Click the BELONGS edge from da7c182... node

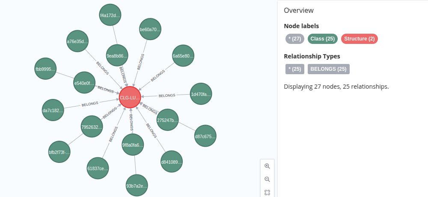pyautogui.click(x=90, y=104)
